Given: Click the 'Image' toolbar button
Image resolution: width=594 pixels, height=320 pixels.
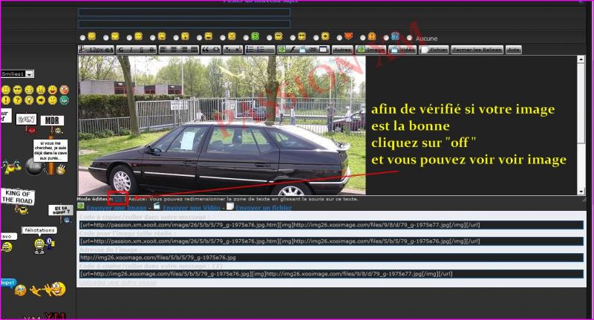Looking at the screenshot, I should (x=371, y=50).
